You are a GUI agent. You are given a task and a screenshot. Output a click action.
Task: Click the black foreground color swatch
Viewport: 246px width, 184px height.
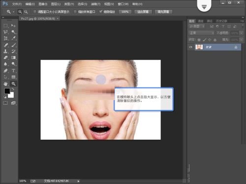point(7,91)
